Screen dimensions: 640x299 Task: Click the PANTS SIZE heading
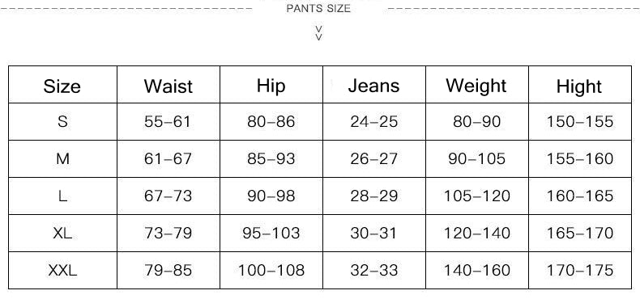[x=318, y=9]
